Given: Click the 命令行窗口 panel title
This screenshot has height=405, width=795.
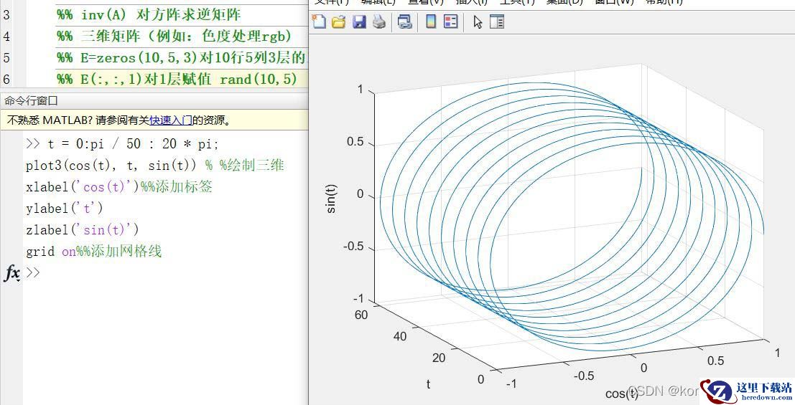Looking at the screenshot, I should tap(31, 101).
